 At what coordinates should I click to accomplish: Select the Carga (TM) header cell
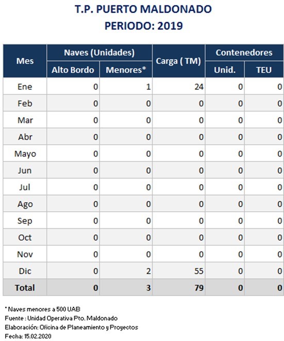179,61
